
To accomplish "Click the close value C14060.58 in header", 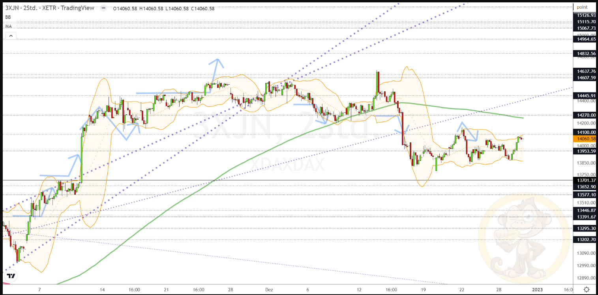I will click(202, 9).
